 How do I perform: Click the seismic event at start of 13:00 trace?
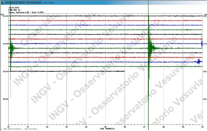tap(11, 47)
